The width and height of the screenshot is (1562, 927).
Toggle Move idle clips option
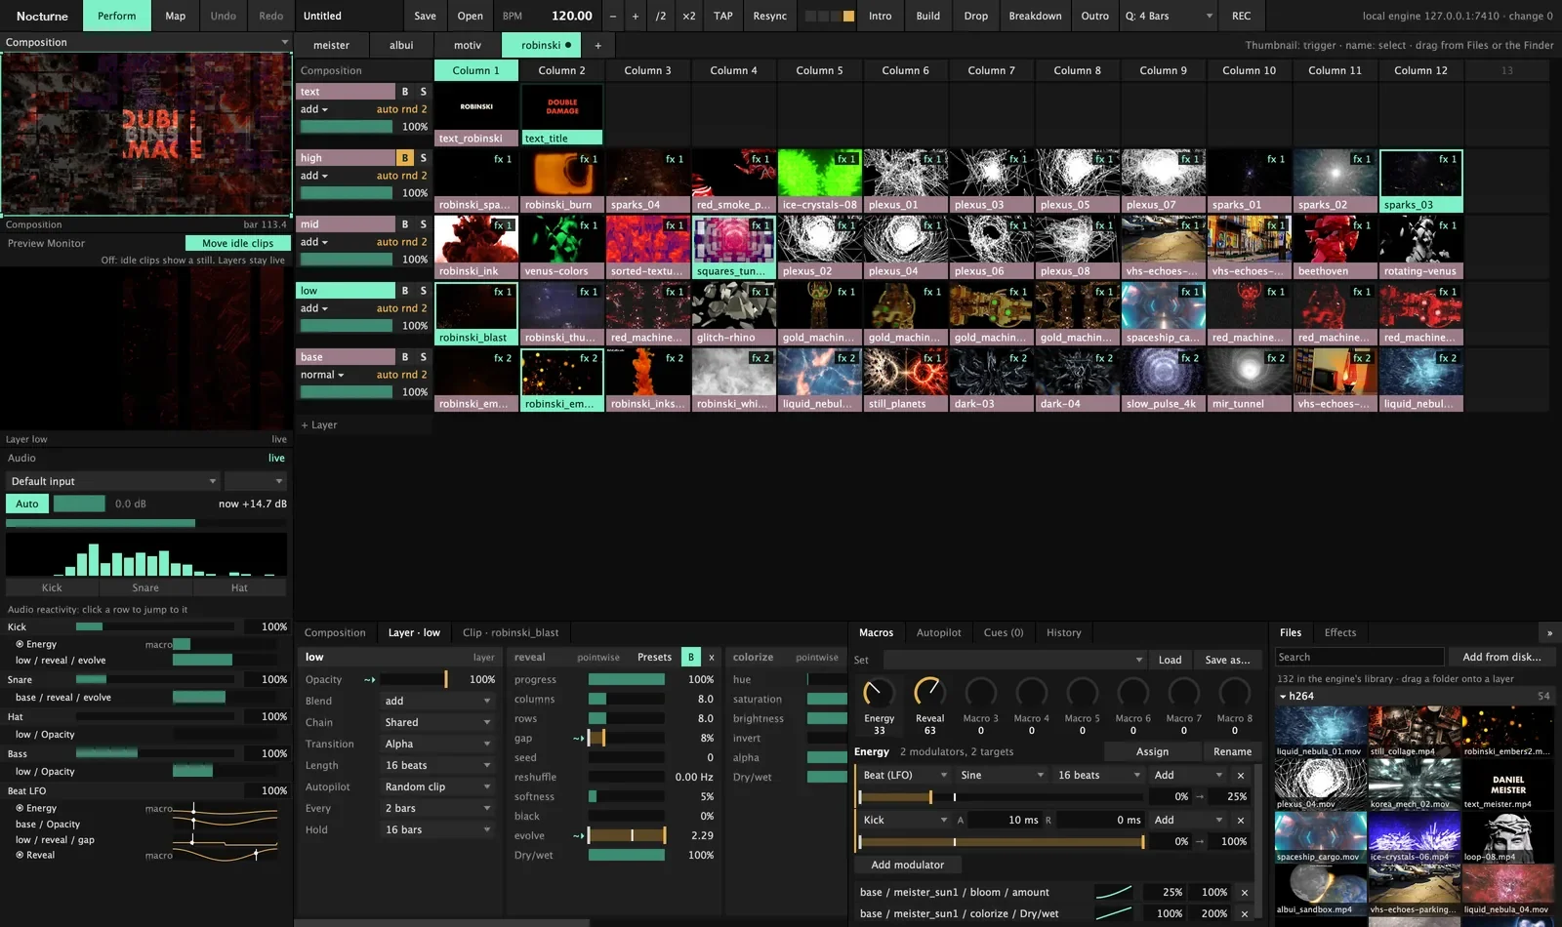coord(237,243)
